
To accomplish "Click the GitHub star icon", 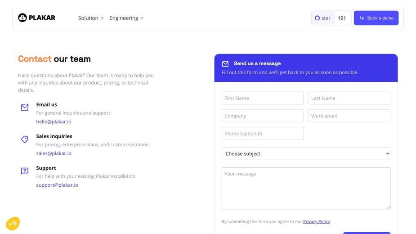I will (317, 18).
